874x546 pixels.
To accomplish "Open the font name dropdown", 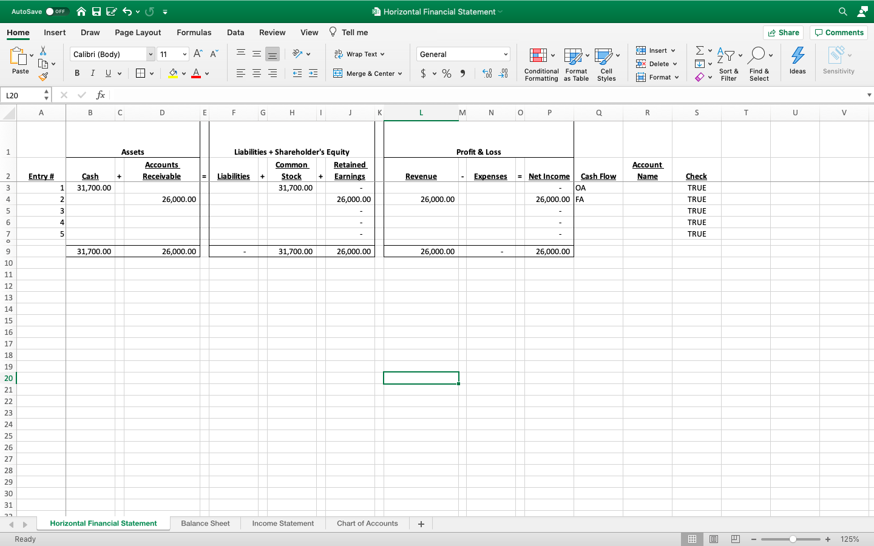I will point(151,54).
